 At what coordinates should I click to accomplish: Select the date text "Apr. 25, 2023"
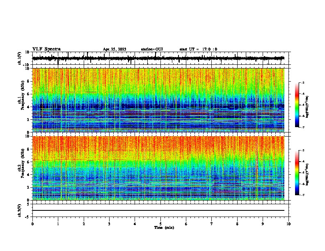[x=114, y=49]
